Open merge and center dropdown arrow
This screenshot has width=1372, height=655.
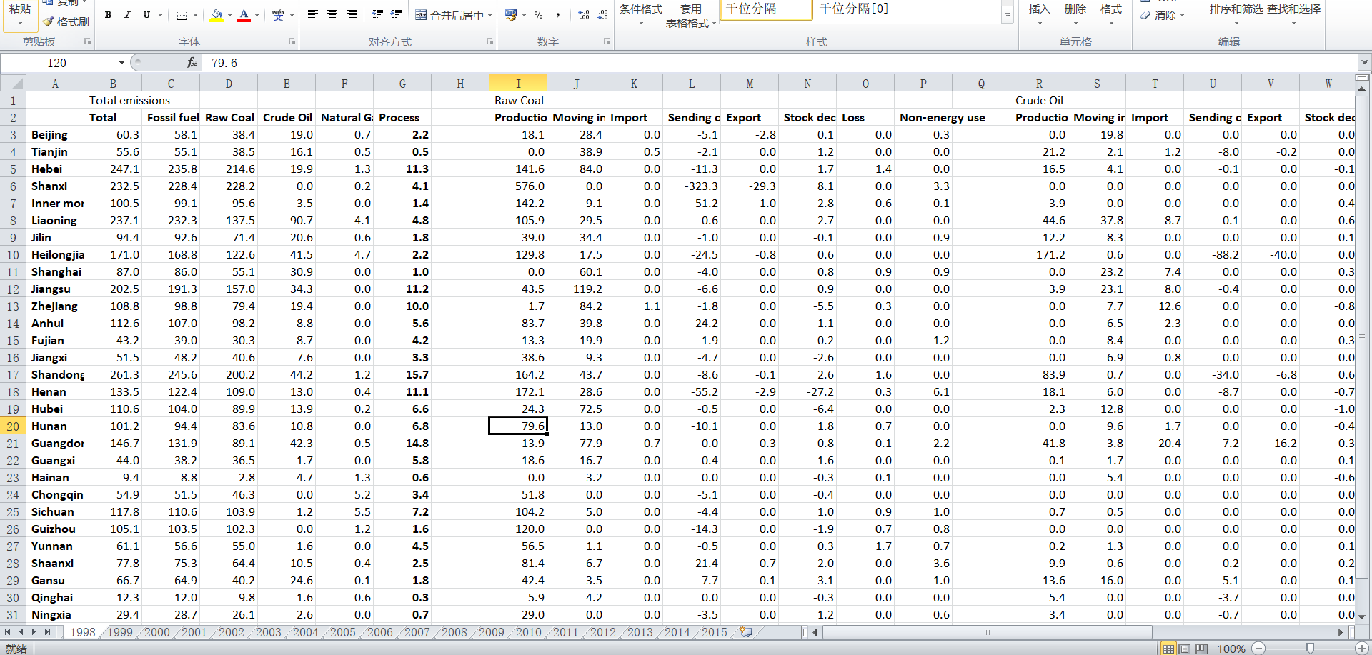[x=490, y=15]
